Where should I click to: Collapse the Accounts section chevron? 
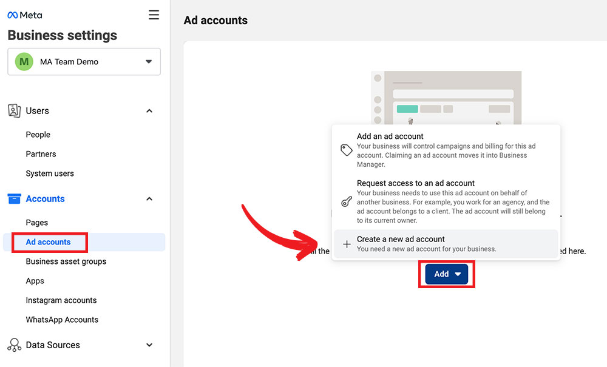pos(149,199)
